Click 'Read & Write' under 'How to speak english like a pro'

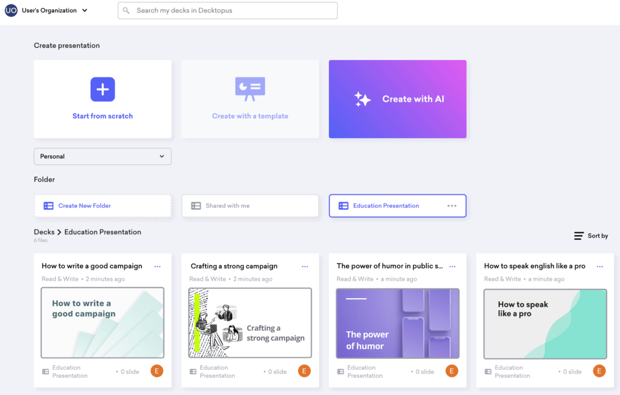tap(502, 279)
